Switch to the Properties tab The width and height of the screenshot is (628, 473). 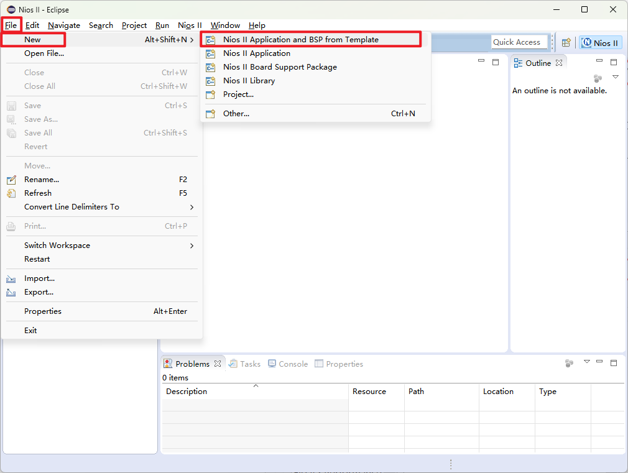(339, 364)
